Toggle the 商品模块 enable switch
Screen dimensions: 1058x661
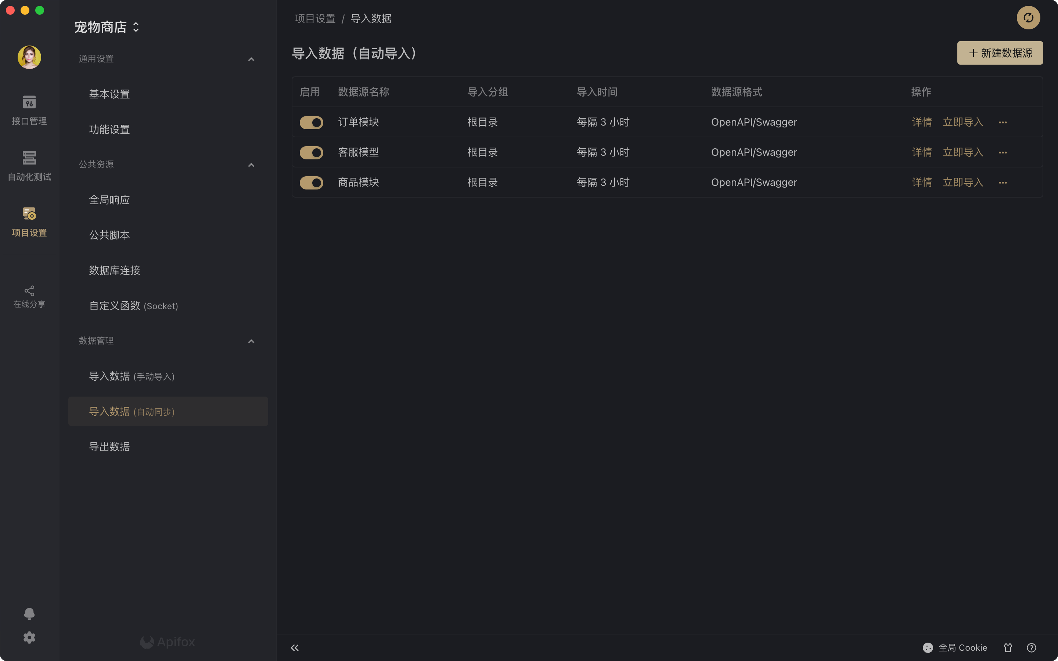click(x=311, y=183)
